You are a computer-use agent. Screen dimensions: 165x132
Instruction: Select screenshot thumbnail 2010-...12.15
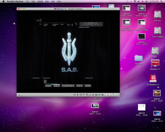pyautogui.click(x=95, y=106)
